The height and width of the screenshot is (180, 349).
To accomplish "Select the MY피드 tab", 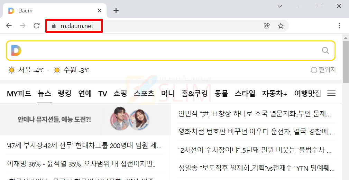I will click(x=19, y=94).
